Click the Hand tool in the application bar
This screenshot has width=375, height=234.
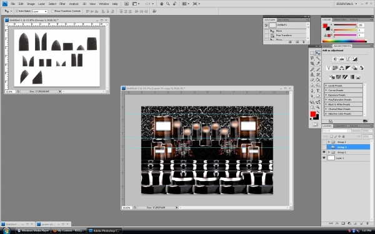coord(161,4)
